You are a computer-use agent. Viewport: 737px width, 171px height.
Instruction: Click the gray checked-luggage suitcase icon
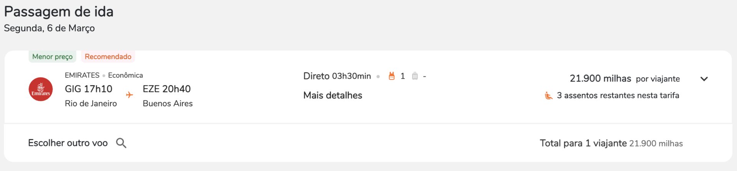tap(415, 76)
